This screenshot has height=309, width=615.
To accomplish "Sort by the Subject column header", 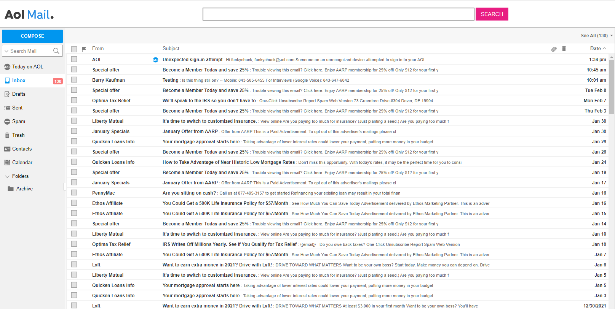I will coord(171,49).
